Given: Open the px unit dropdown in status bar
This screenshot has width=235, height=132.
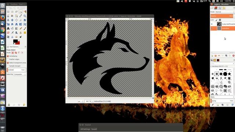Looking at the screenshot, I should click(x=80, y=101).
